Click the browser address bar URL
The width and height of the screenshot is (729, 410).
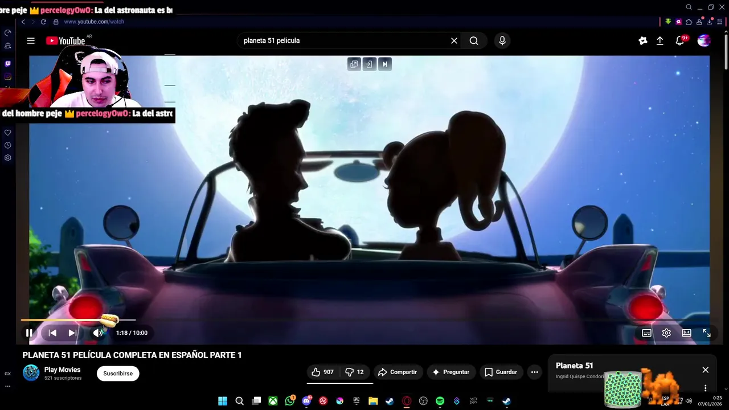point(94,22)
